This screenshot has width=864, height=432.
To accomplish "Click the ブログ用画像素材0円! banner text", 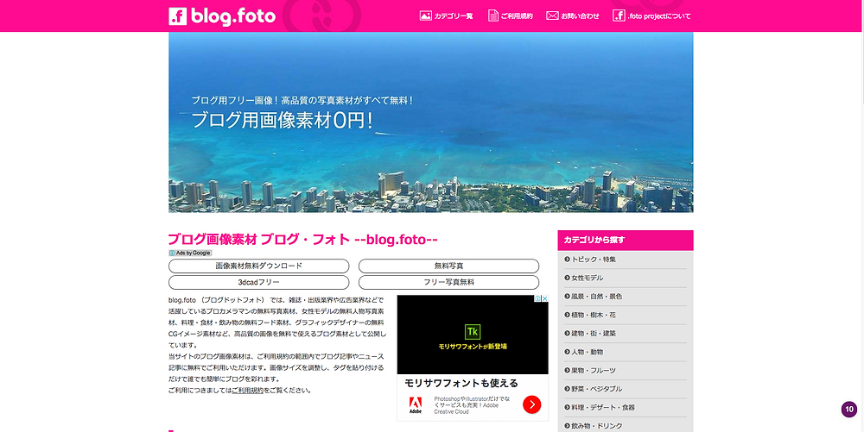I will 282,121.
